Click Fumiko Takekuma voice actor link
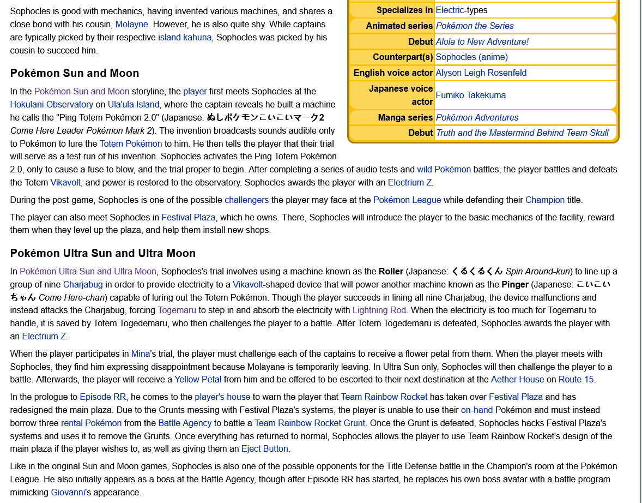Image resolution: width=642 pixels, height=503 pixels. pyautogui.click(x=470, y=95)
